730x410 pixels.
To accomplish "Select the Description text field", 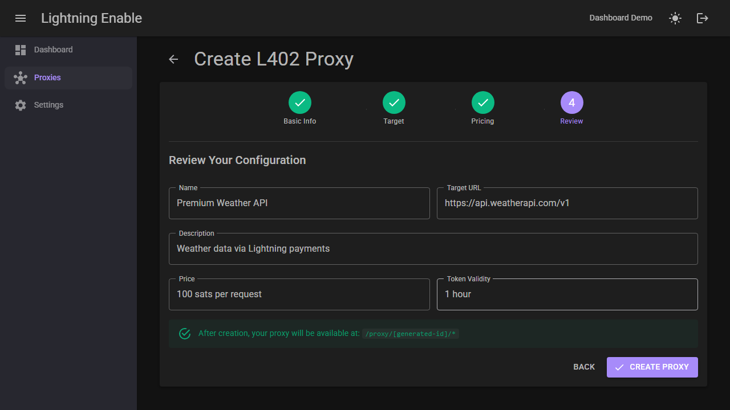I will [433, 248].
